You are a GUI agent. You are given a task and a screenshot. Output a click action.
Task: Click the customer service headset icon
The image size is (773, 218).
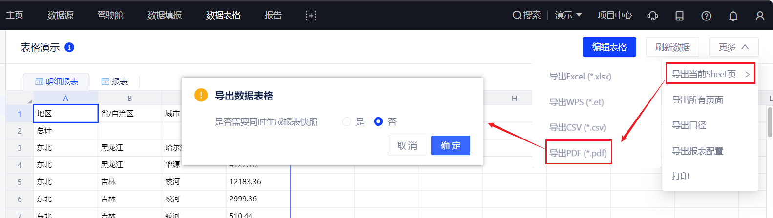[652, 16]
